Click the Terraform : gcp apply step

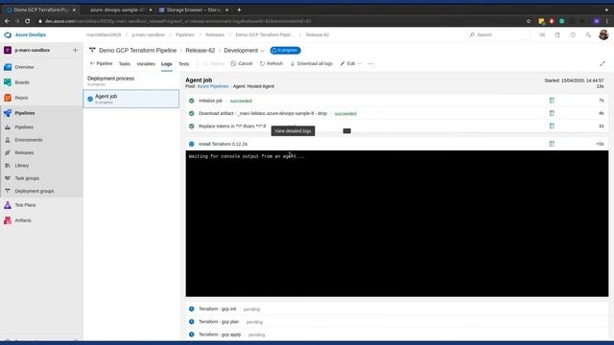pos(396,334)
